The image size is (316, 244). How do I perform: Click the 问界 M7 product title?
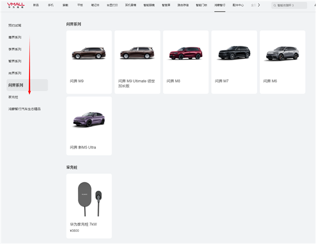tap(222, 81)
